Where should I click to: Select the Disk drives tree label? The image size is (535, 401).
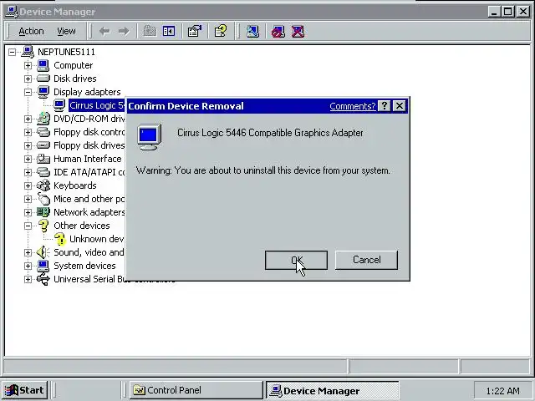point(75,79)
